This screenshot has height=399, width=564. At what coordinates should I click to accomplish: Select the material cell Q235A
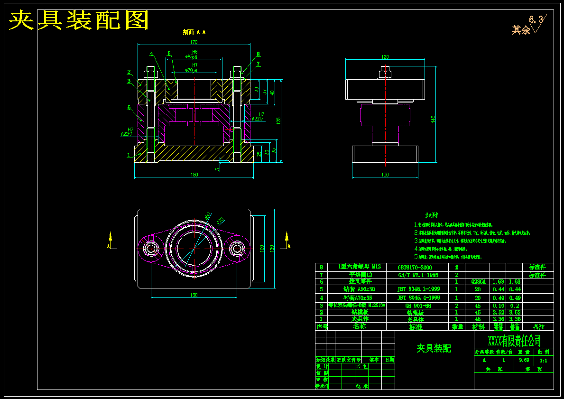tap(478, 282)
